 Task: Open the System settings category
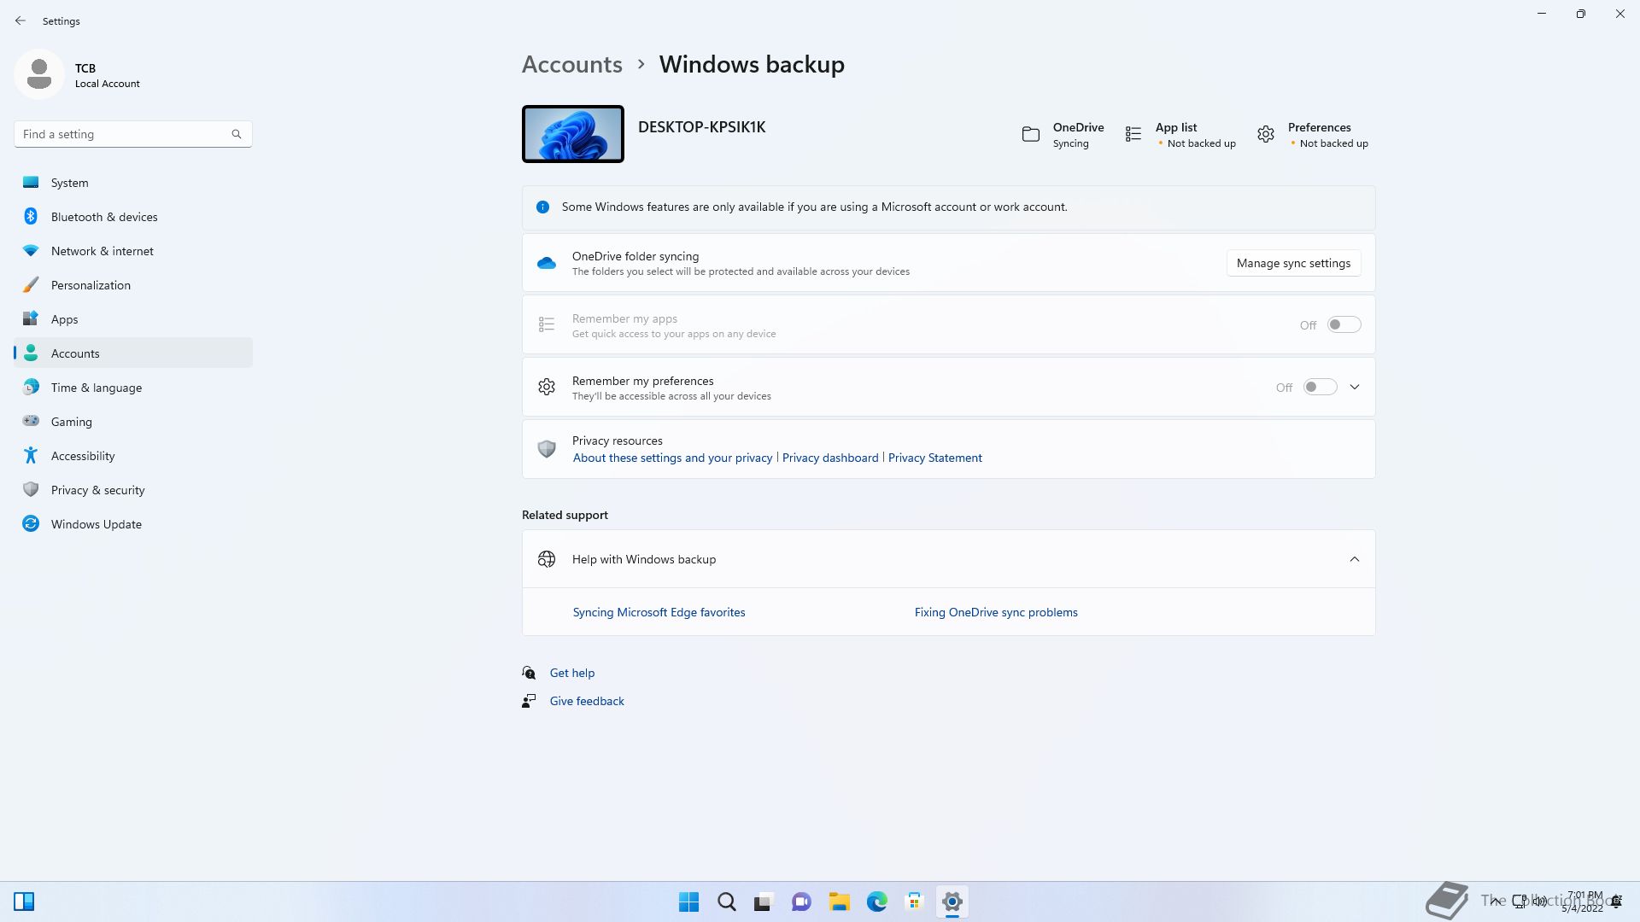point(133,183)
